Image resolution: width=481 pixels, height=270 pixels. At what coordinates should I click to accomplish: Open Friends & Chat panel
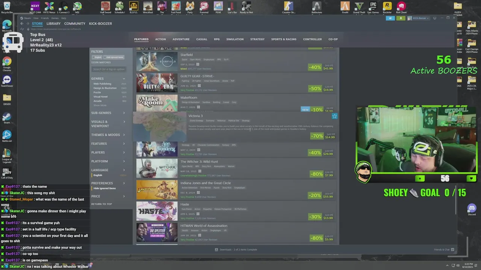(444, 249)
